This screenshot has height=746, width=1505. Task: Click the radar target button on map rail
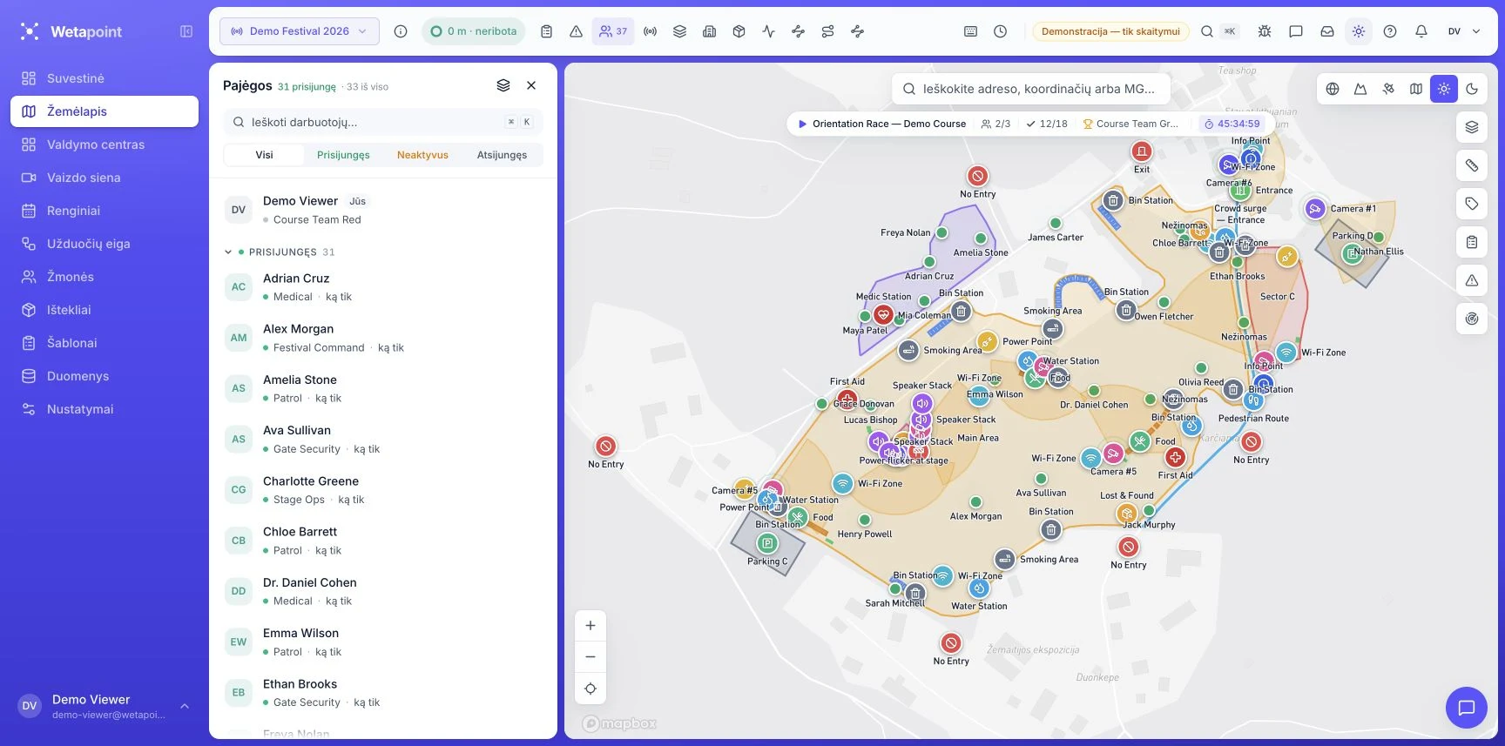[x=1472, y=319]
